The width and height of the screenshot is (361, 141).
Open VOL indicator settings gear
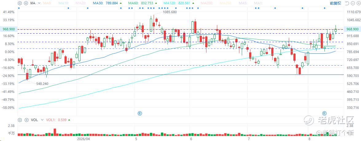point(20,120)
